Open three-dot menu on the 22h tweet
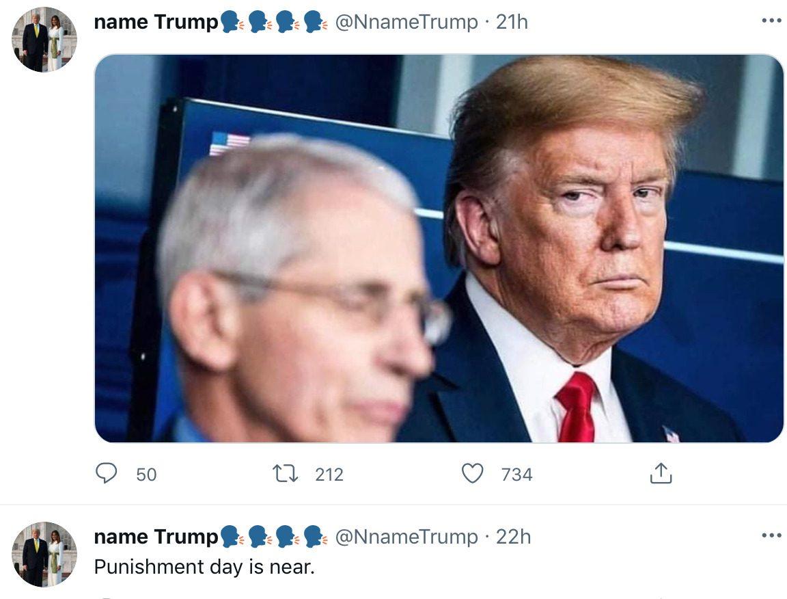The width and height of the screenshot is (787, 599). pos(771,535)
